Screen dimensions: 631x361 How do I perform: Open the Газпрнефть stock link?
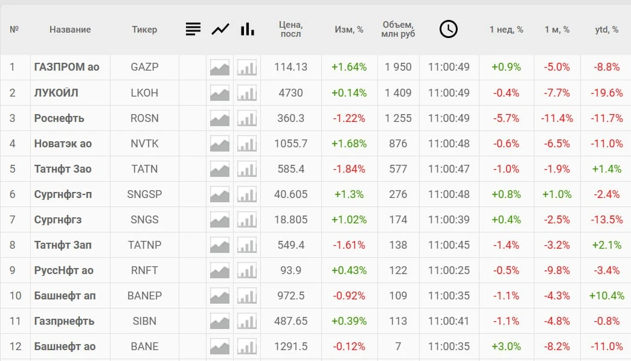click(x=65, y=321)
